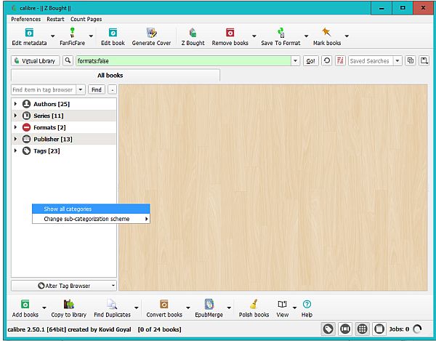Open the Add books tool
Screen dimensions: 436x341
coord(25,308)
